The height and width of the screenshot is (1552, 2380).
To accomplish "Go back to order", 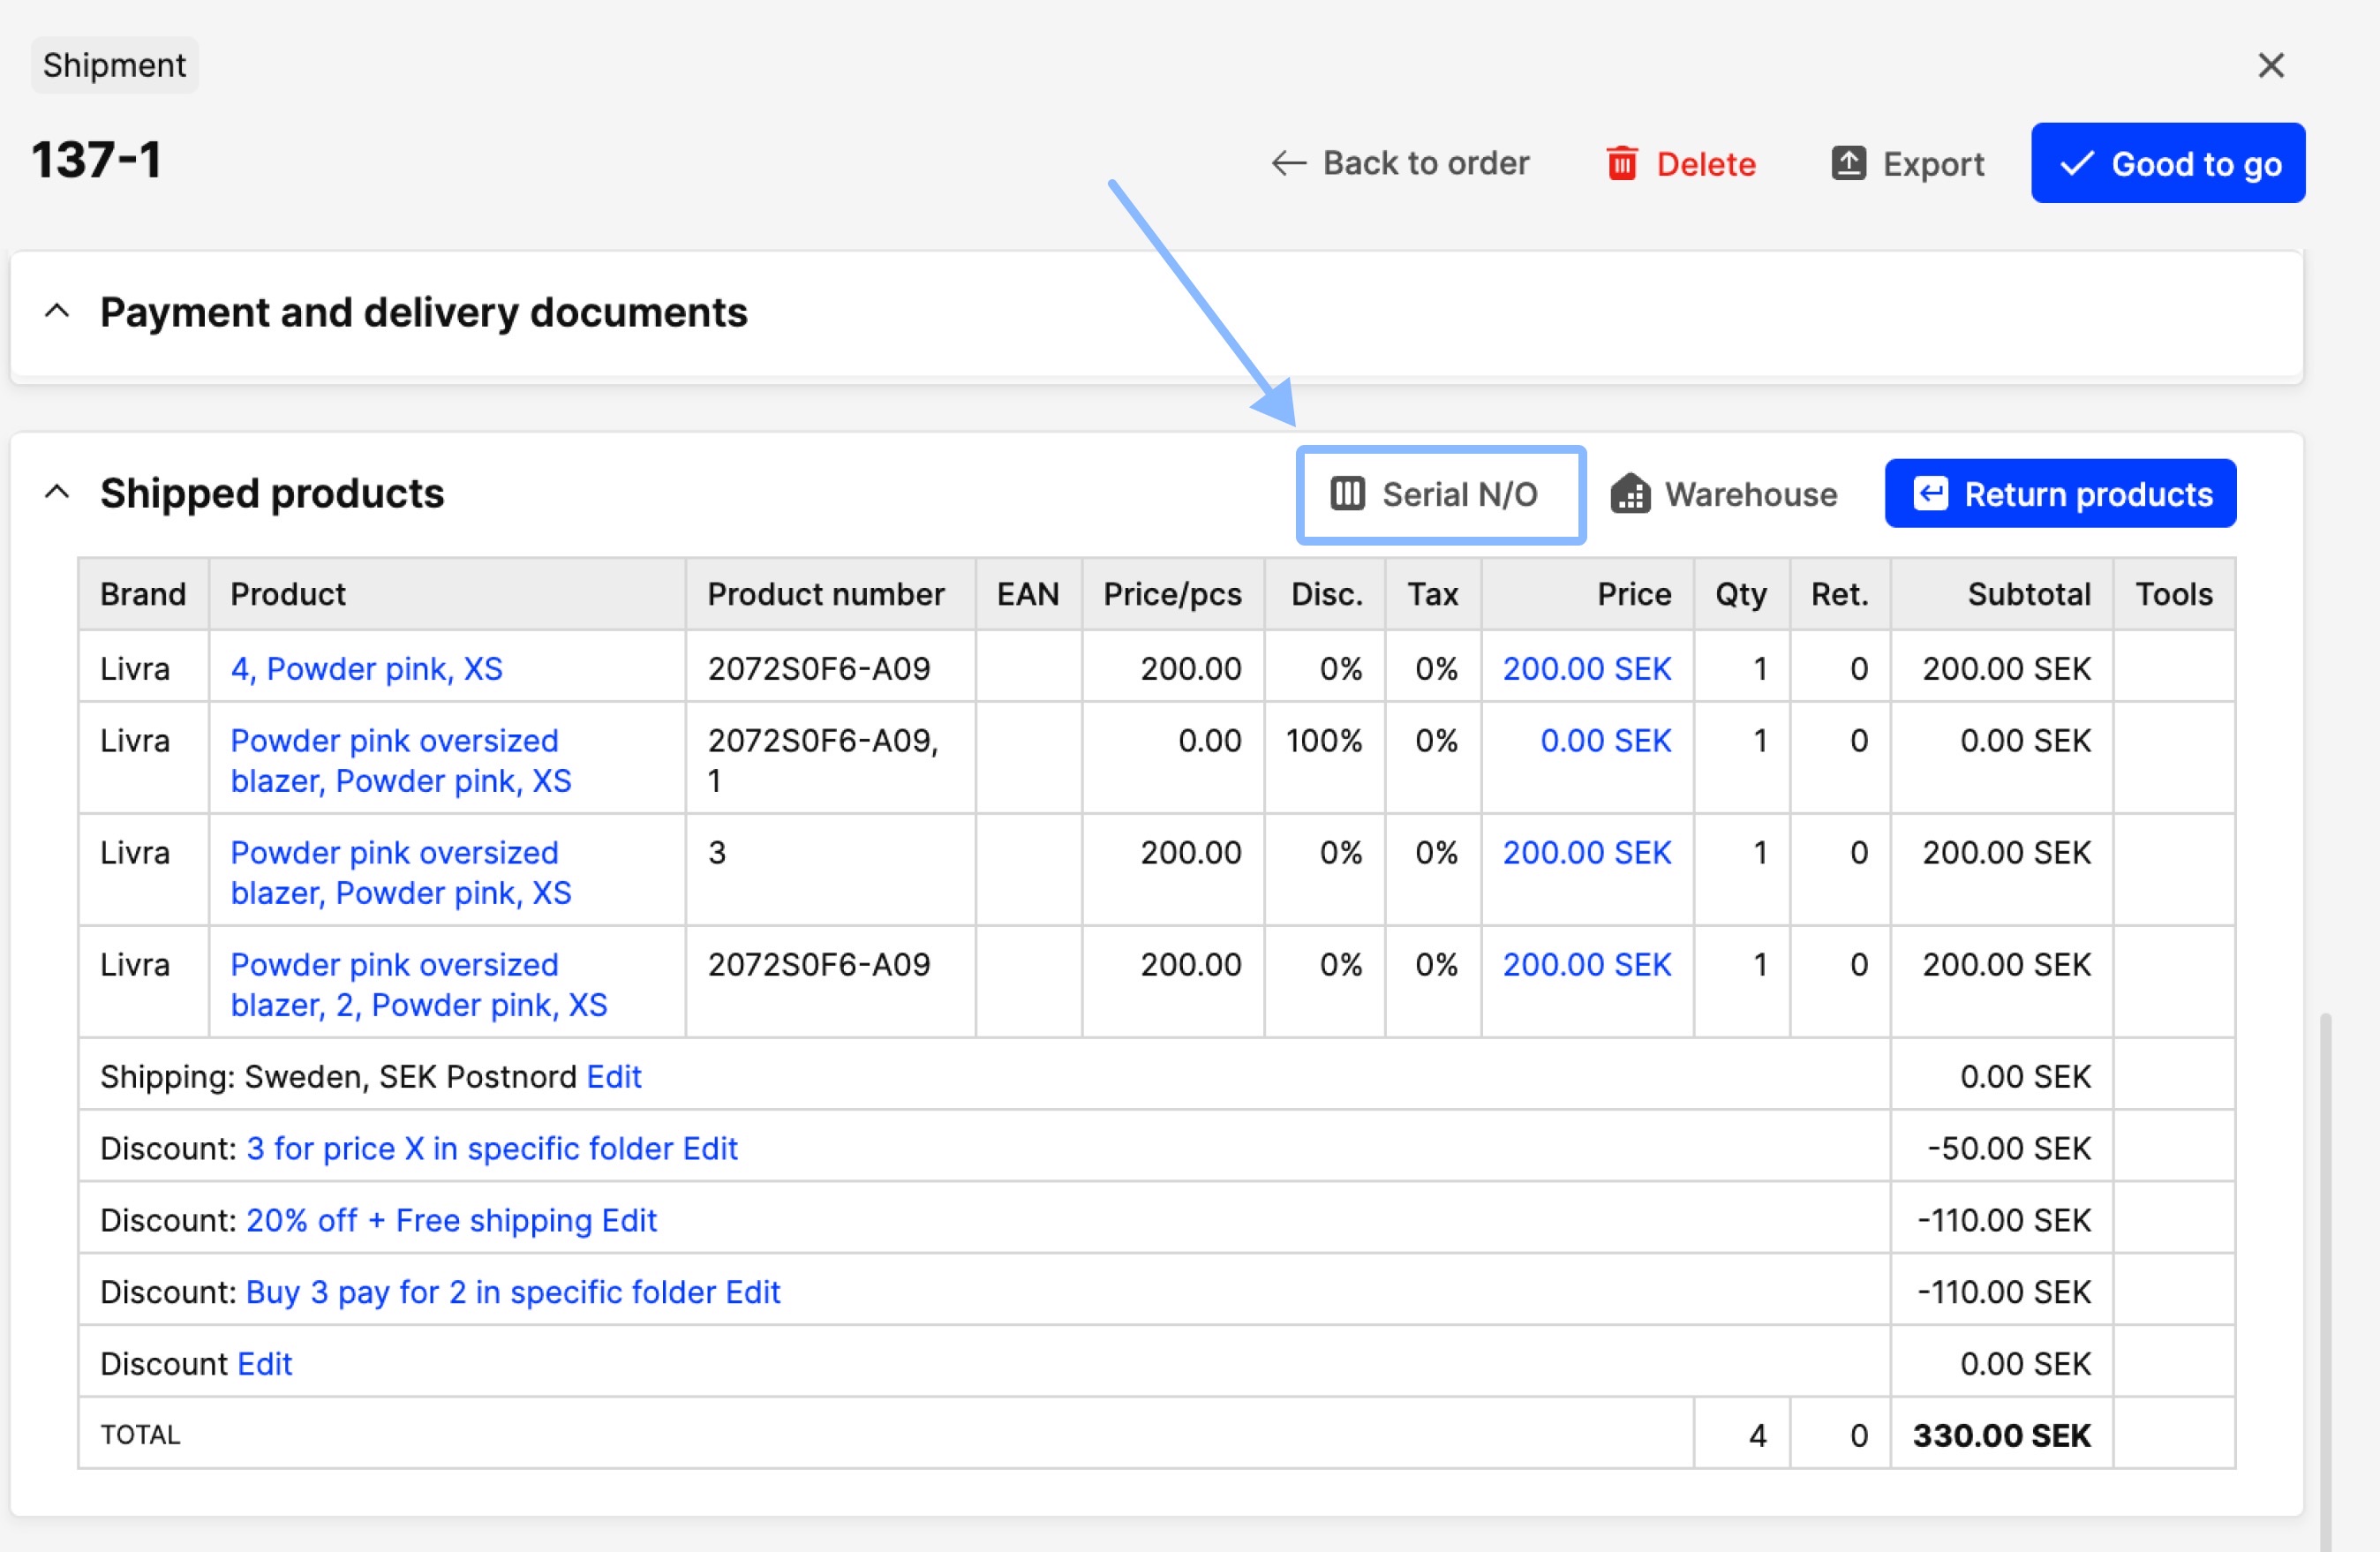I will tap(1399, 163).
